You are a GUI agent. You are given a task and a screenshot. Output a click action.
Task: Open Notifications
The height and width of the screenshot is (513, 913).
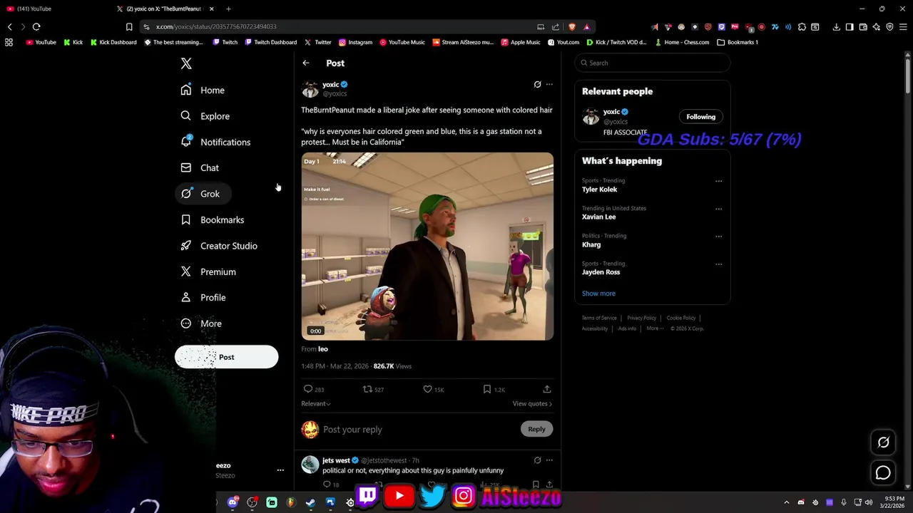215,142
